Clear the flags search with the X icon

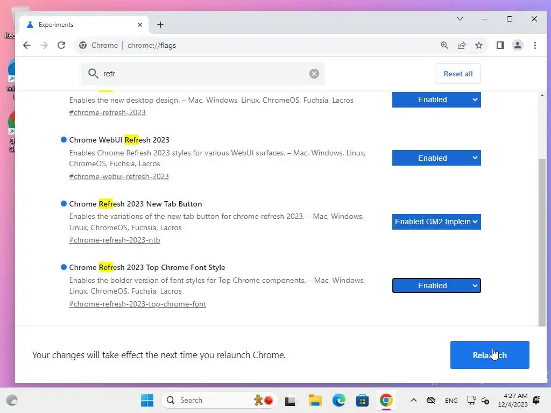click(x=314, y=73)
